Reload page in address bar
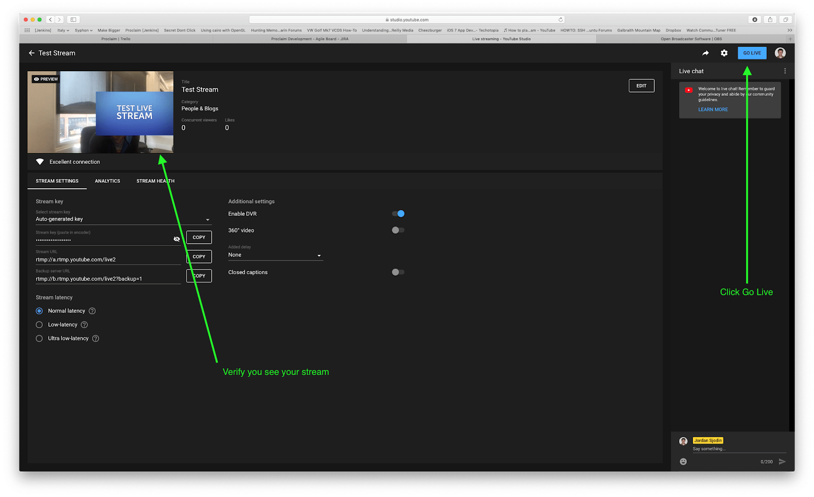This screenshot has width=814, height=497. pos(561,20)
